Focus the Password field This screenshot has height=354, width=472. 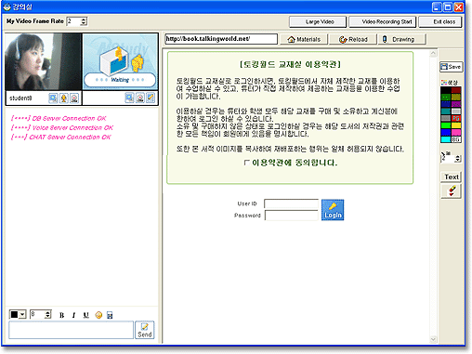291,216
